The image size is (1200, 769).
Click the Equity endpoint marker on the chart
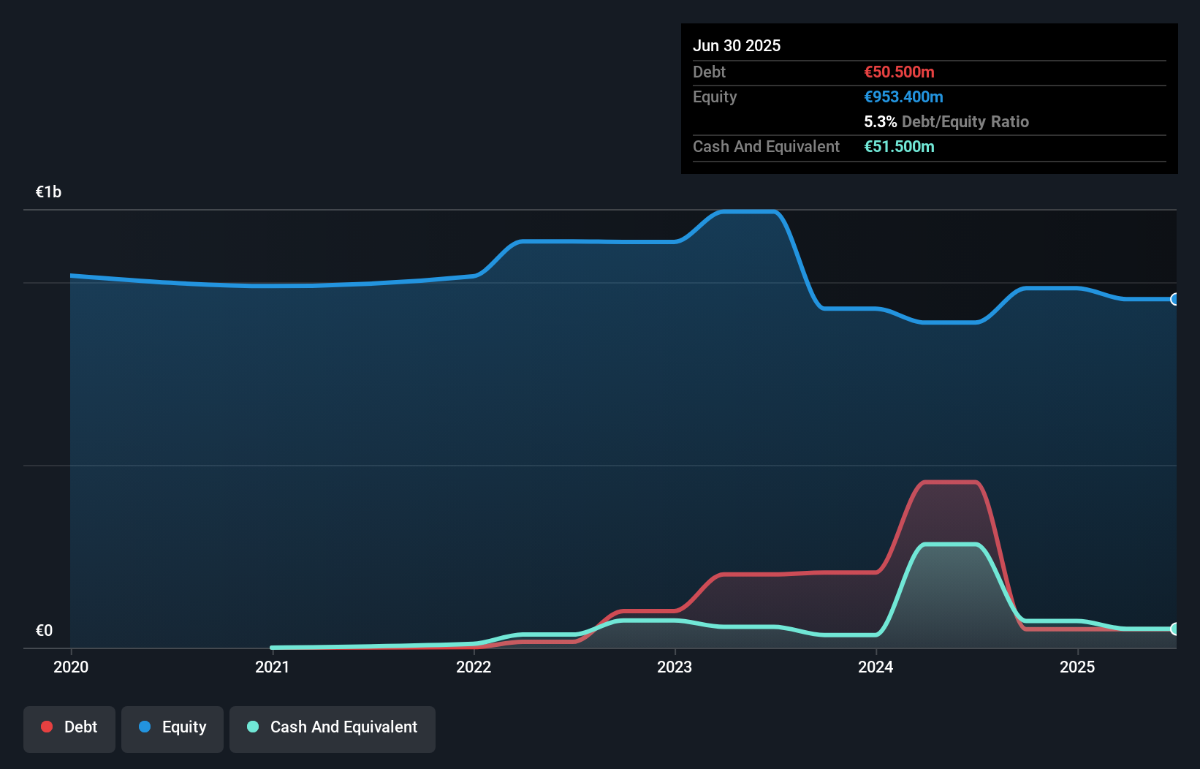click(x=1175, y=299)
